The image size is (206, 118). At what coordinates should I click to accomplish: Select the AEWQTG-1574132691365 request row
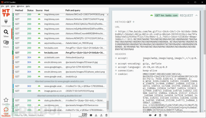click(x=60, y=38)
